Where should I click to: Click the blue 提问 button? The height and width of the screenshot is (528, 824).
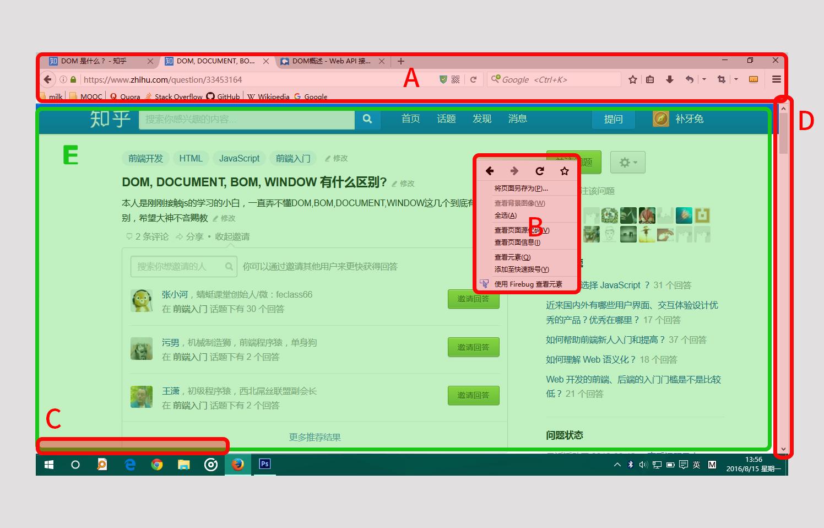click(613, 119)
